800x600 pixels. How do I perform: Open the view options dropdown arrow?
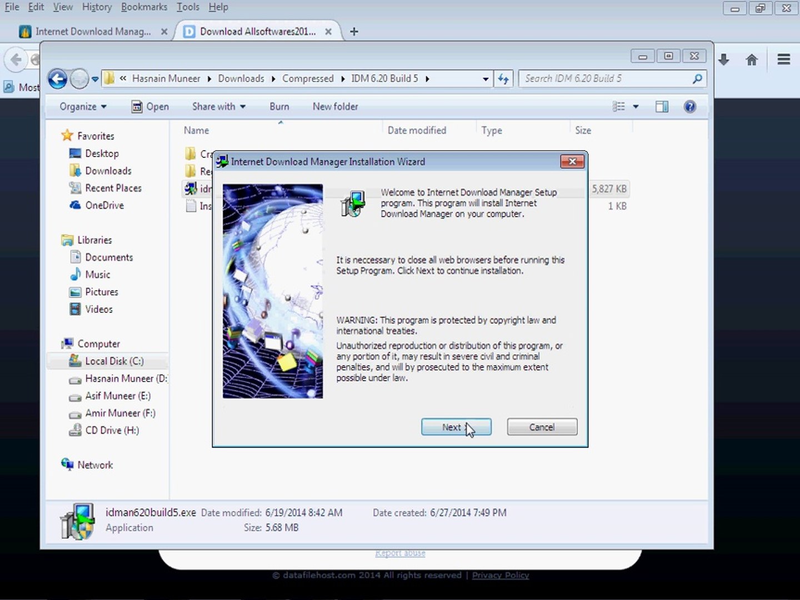pyautogui.click(x=636, y=107)
